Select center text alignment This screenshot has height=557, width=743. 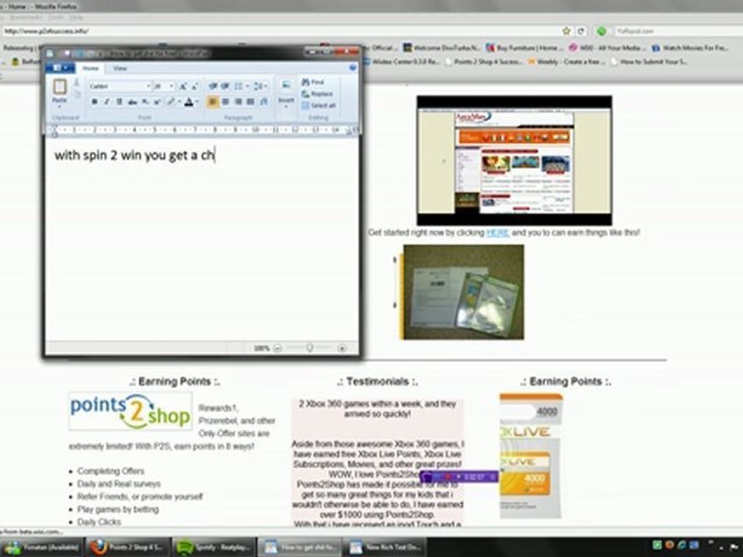click(x=226, y=102)
